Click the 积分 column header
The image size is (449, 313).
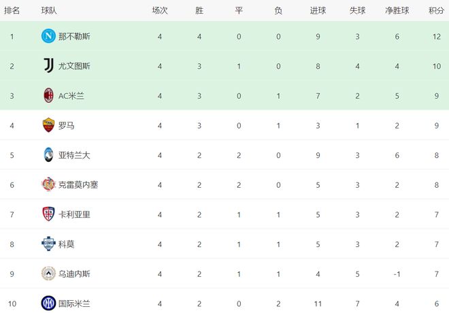coord(436,10)
